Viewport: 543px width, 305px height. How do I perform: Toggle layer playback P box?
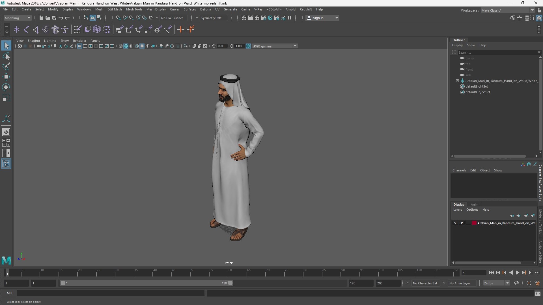pyautogui.click(x=462, y=223)
